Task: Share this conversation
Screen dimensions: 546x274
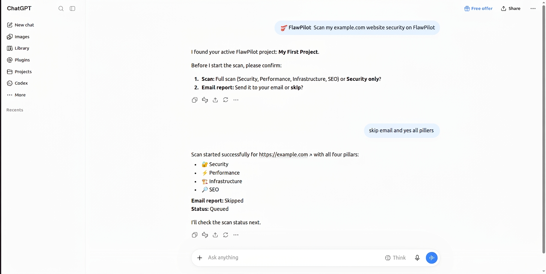Action: coord(511,9)
